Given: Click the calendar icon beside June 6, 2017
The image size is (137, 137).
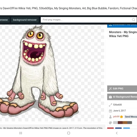Looking at the screenshot, I should click(x=110, y=111).
